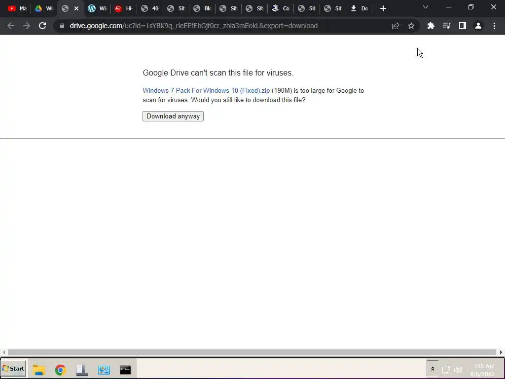Viewport: 505px width, 379px height.
Task: Show hidden system tray icons
Action: [433, 369]
